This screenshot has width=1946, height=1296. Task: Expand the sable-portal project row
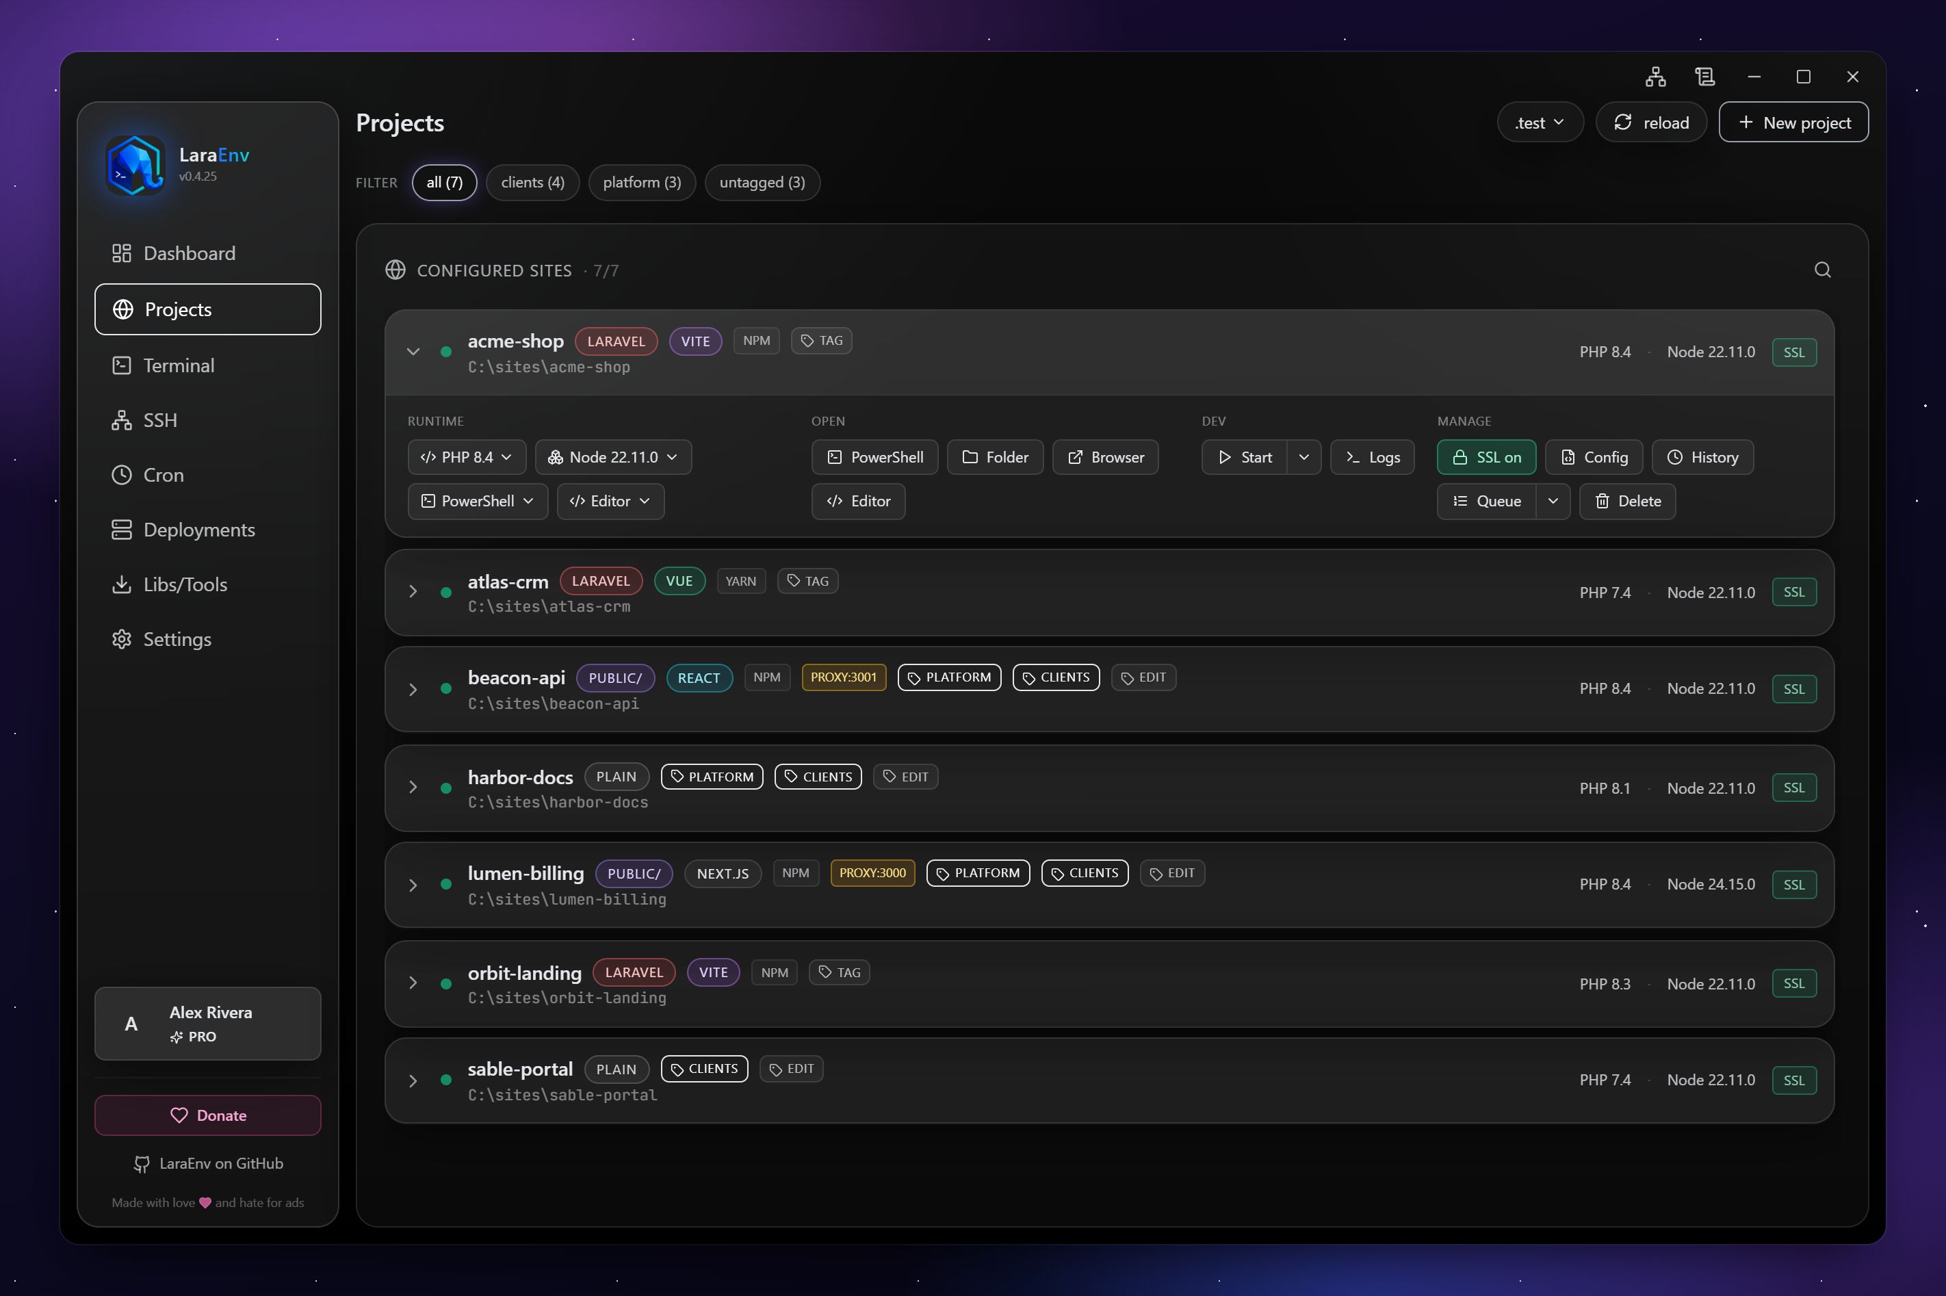coord(413,1081)
